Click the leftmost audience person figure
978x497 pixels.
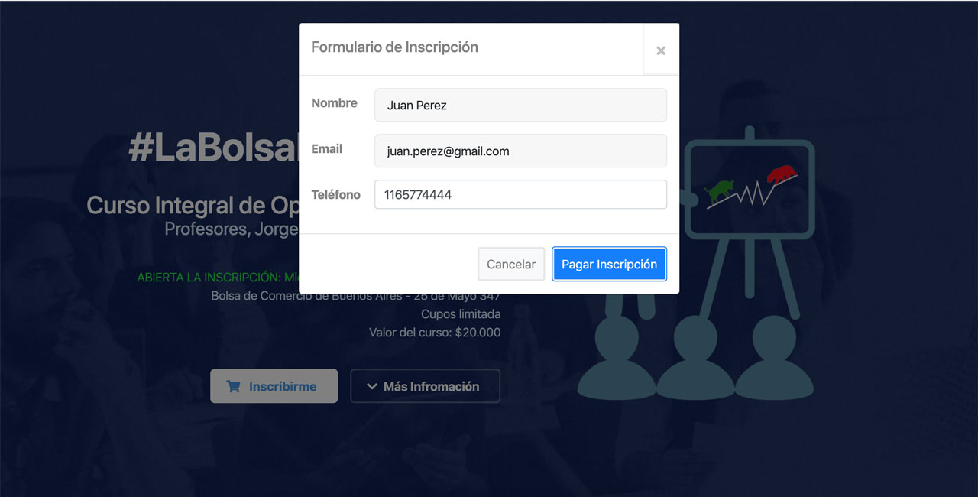(617, 358)
